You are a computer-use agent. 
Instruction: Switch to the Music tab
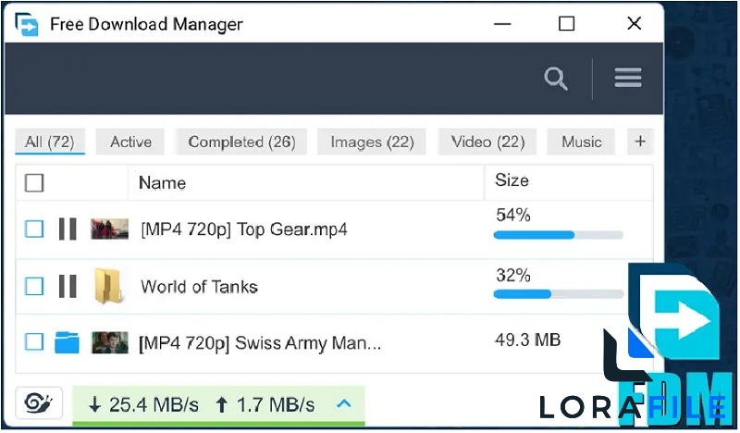581,142
